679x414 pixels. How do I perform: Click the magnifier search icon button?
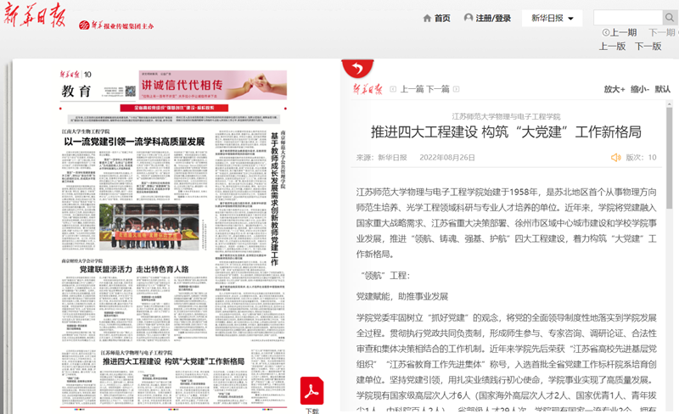[x=671, y=18]
